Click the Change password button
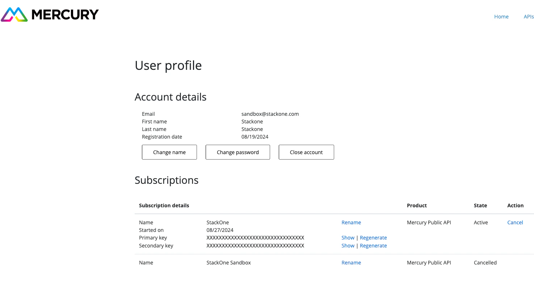The height and width of the screenshot is (284, 534). click(237, 152)
